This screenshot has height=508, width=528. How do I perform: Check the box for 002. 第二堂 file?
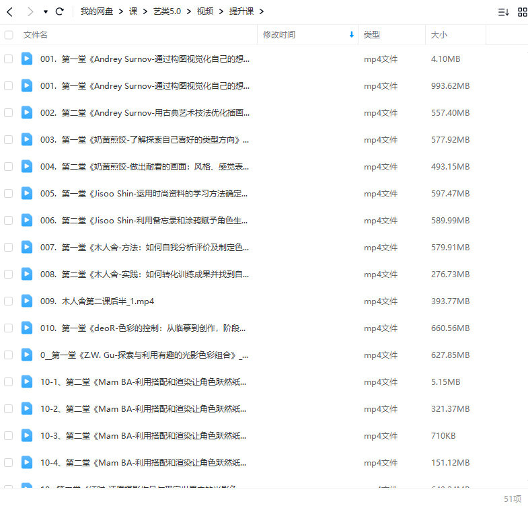tap(9, 112)
